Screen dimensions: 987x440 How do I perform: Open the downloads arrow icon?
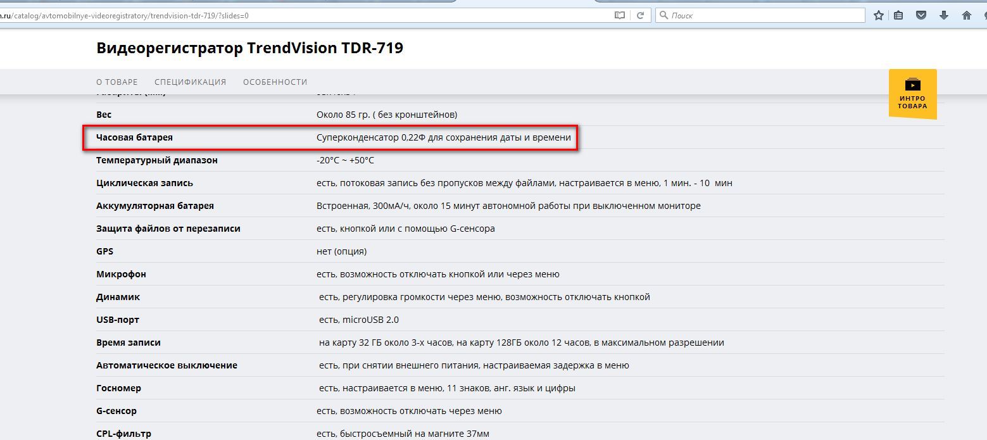[944, 15]
